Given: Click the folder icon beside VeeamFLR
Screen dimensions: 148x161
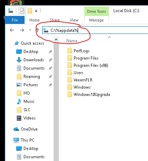Looking at the screenshot, I should 70,80.
